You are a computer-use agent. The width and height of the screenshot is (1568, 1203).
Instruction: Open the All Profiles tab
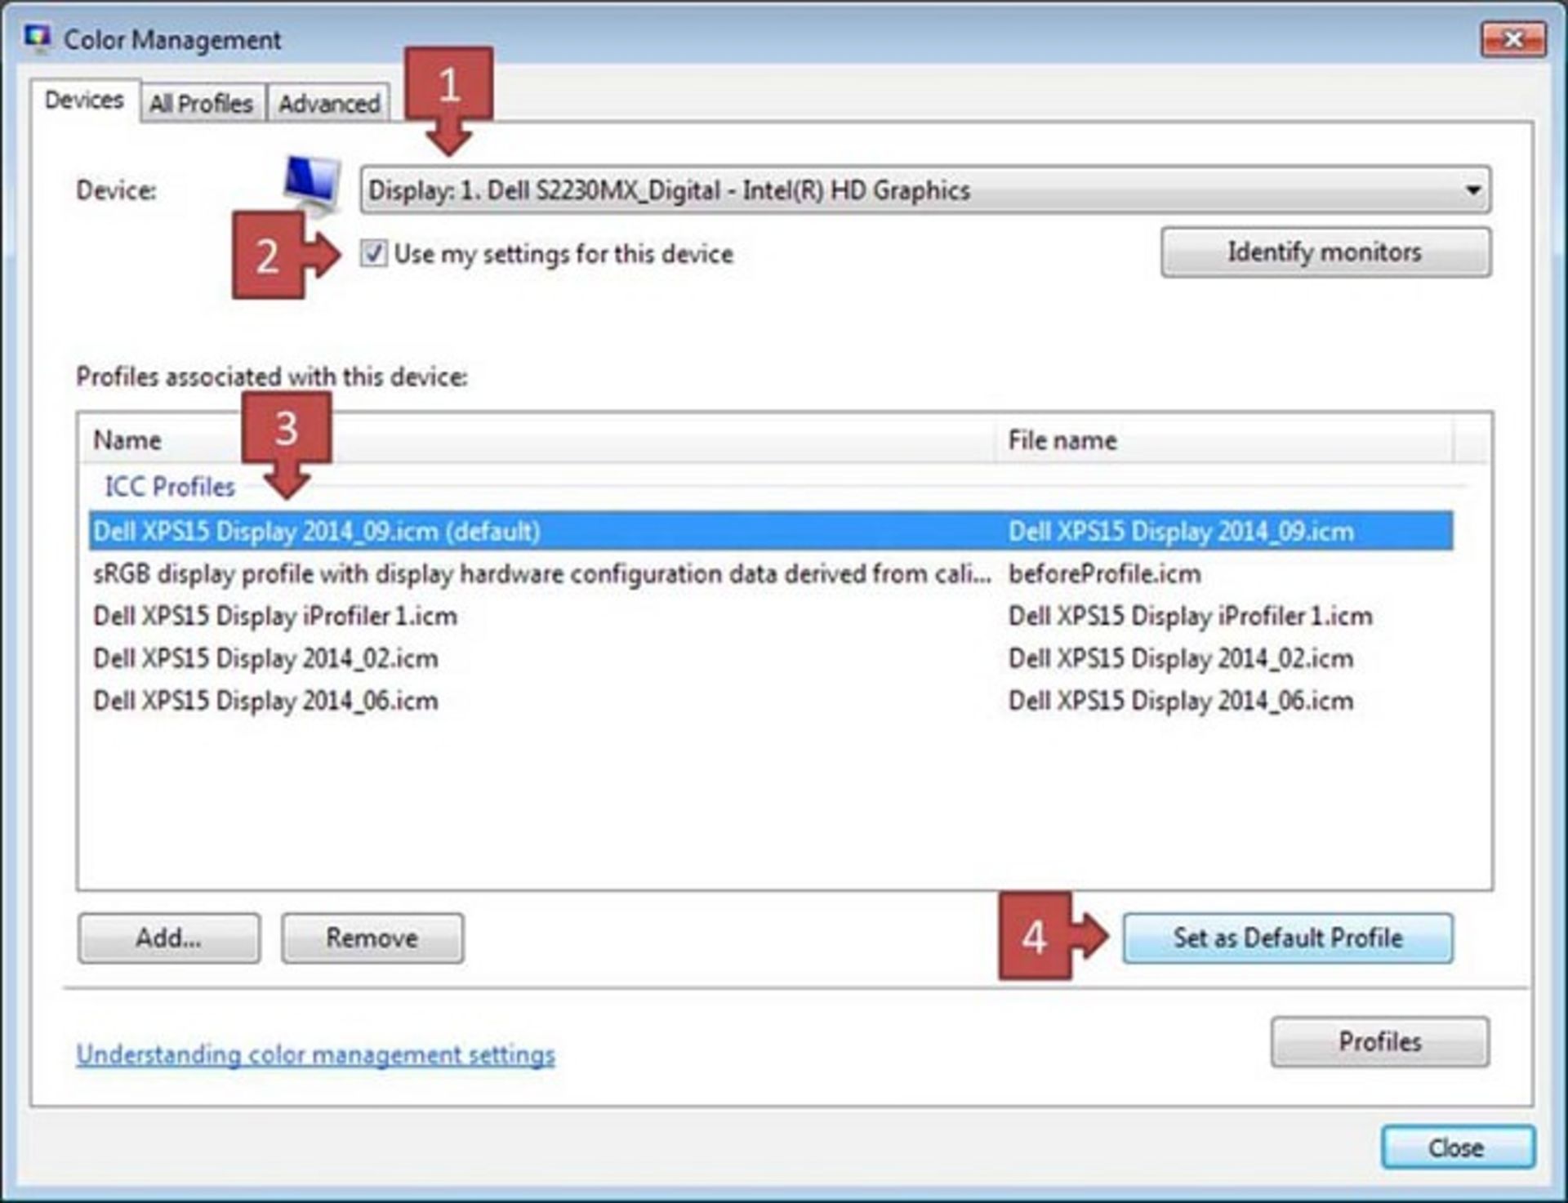coord(201,104)
